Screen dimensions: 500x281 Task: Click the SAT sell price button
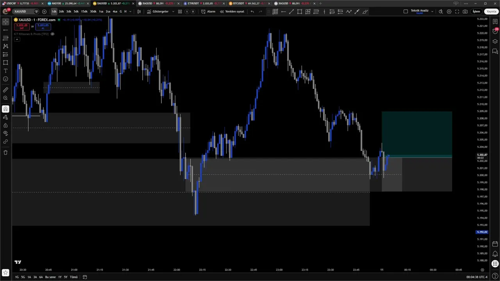click(x=21, y=27)
